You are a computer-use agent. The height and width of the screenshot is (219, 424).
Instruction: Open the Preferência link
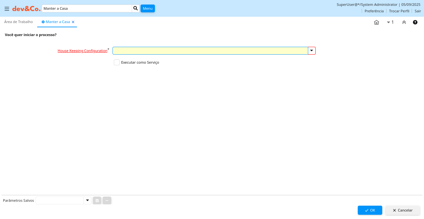pos(374,11)
